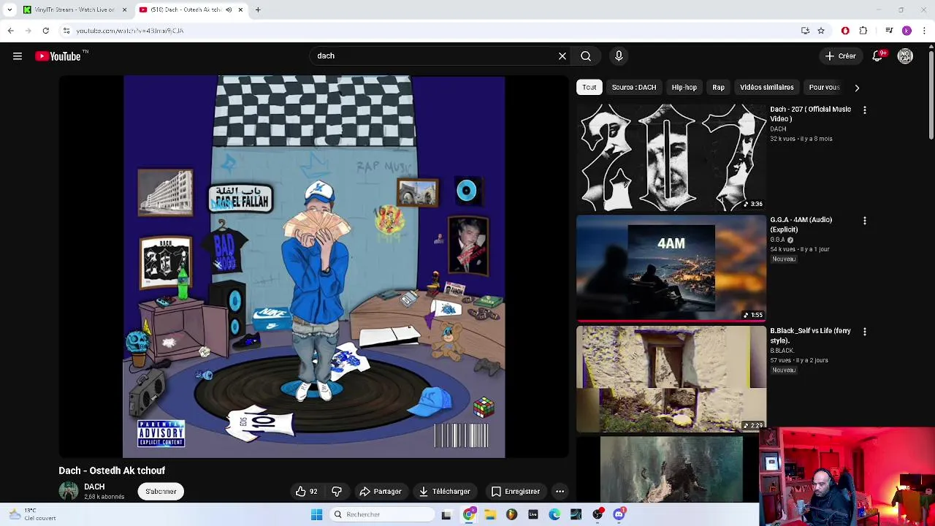Viewport: 935px width, 526px height.
Task: Open G.G.A - 4AM (Audio) title link
Action: [x=801, y=224]
